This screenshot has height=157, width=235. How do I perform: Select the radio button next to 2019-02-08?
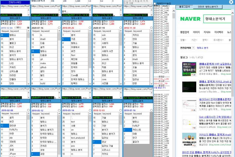(x=28, y=110)
